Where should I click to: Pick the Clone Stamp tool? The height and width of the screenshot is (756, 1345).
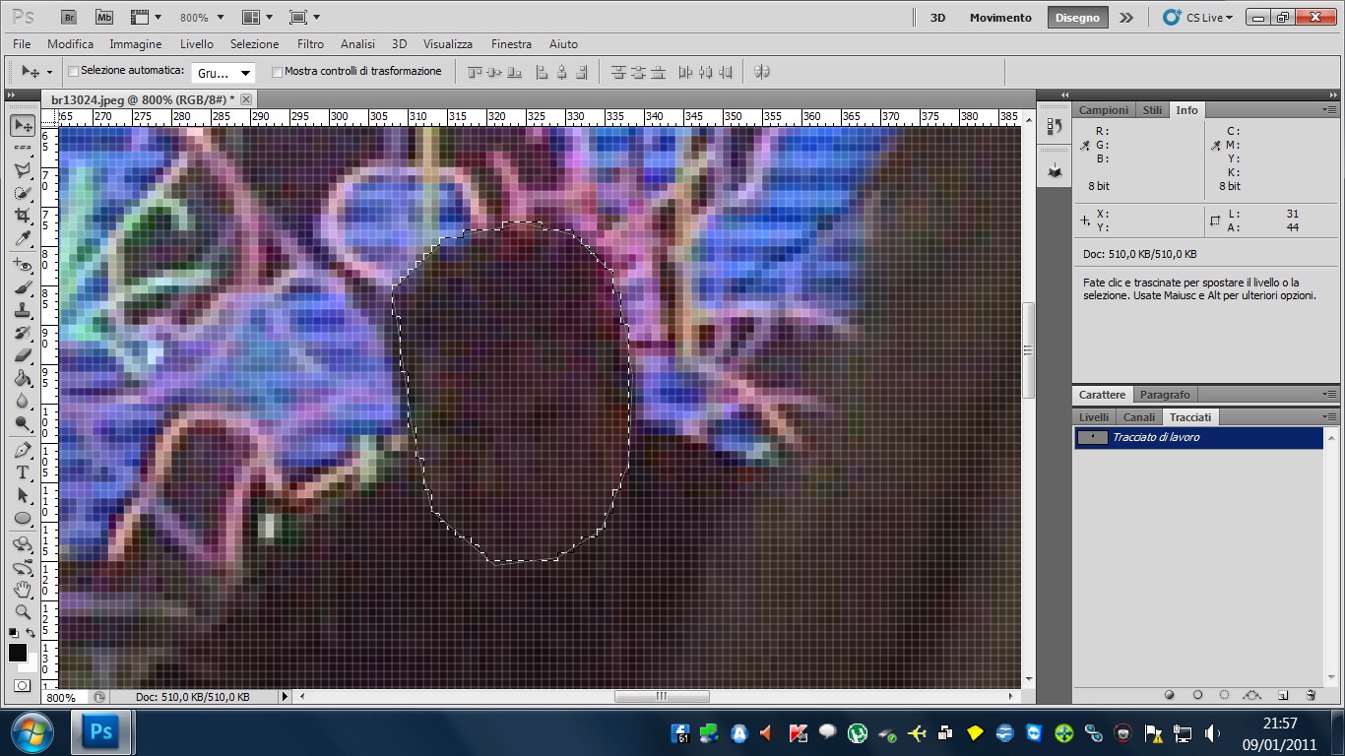(x=23, y=311)
